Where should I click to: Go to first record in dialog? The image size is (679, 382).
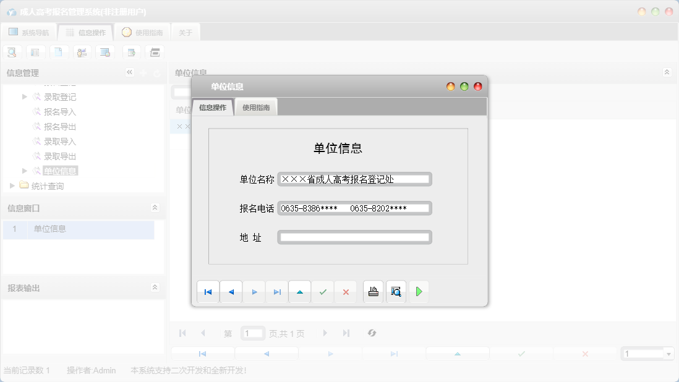(x=208, y=292)
